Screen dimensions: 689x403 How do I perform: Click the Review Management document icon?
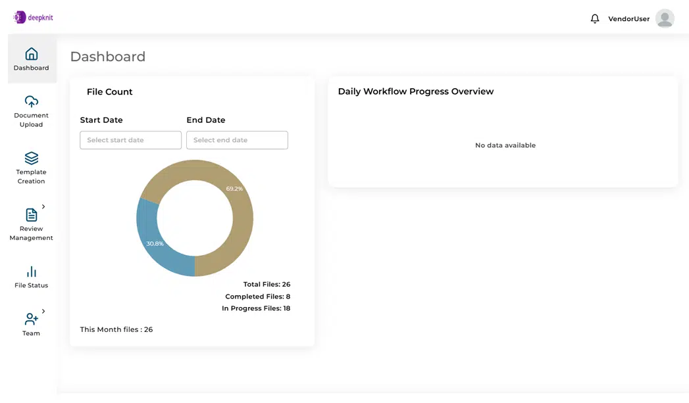point(31,215)
